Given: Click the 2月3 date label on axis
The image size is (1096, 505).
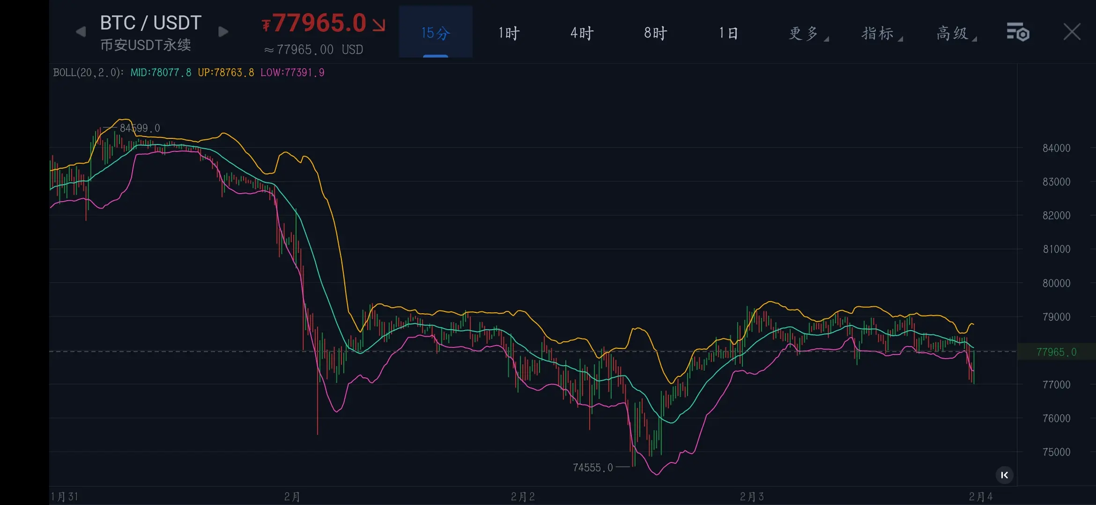Looking at the screenshot, I should [x=752, y=497].
